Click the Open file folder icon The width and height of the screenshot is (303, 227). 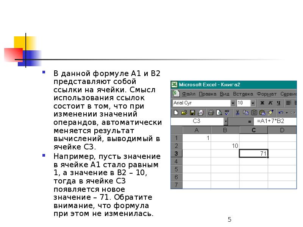(x=184, y=112)
